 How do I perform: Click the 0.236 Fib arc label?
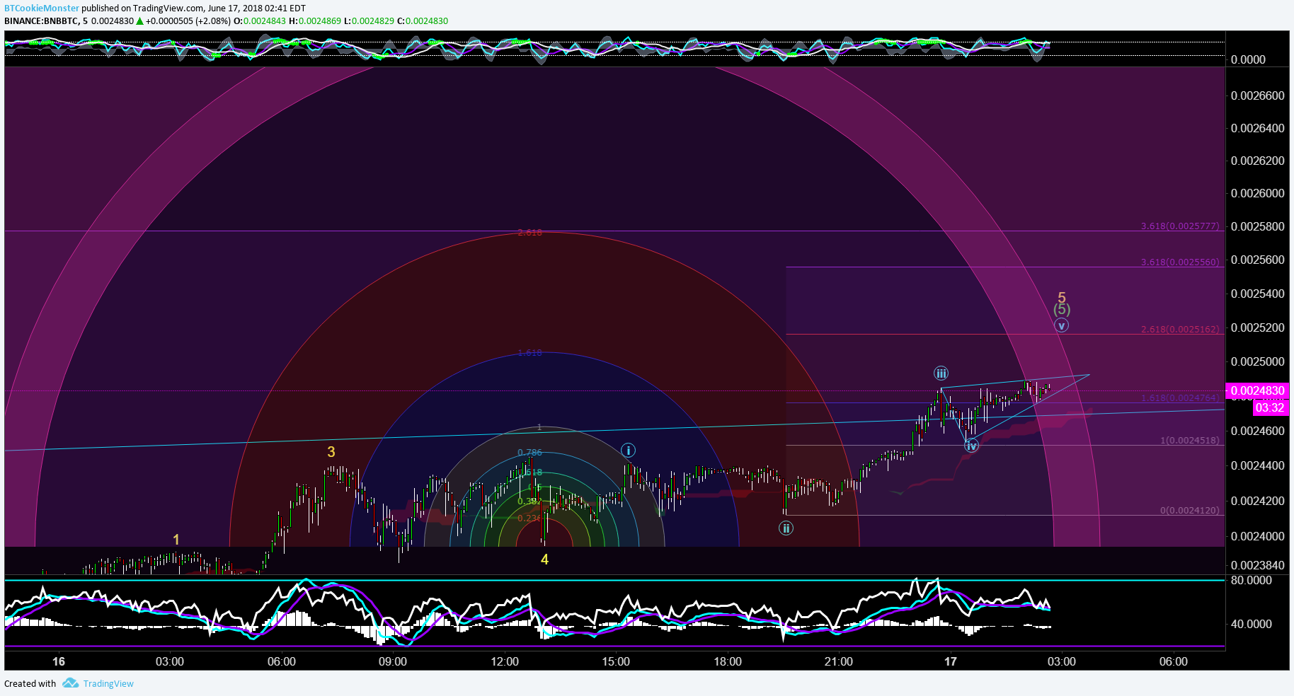(528, 518)
